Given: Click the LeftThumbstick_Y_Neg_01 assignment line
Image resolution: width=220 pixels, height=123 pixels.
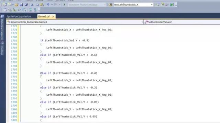Looking at the screenshot, I should tap(79, 109).
